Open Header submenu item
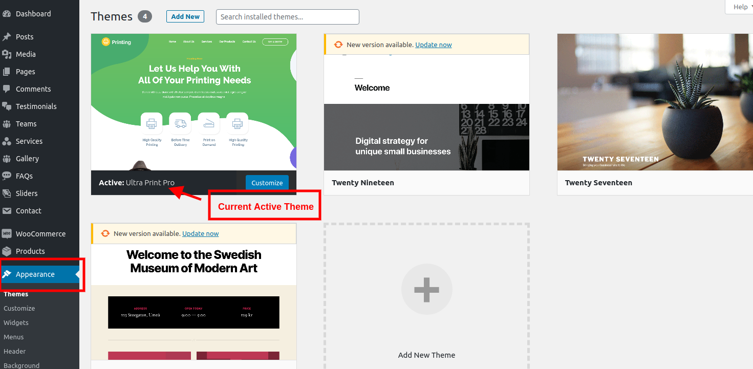Screen dimensions: 753x369 coord(15,352)
